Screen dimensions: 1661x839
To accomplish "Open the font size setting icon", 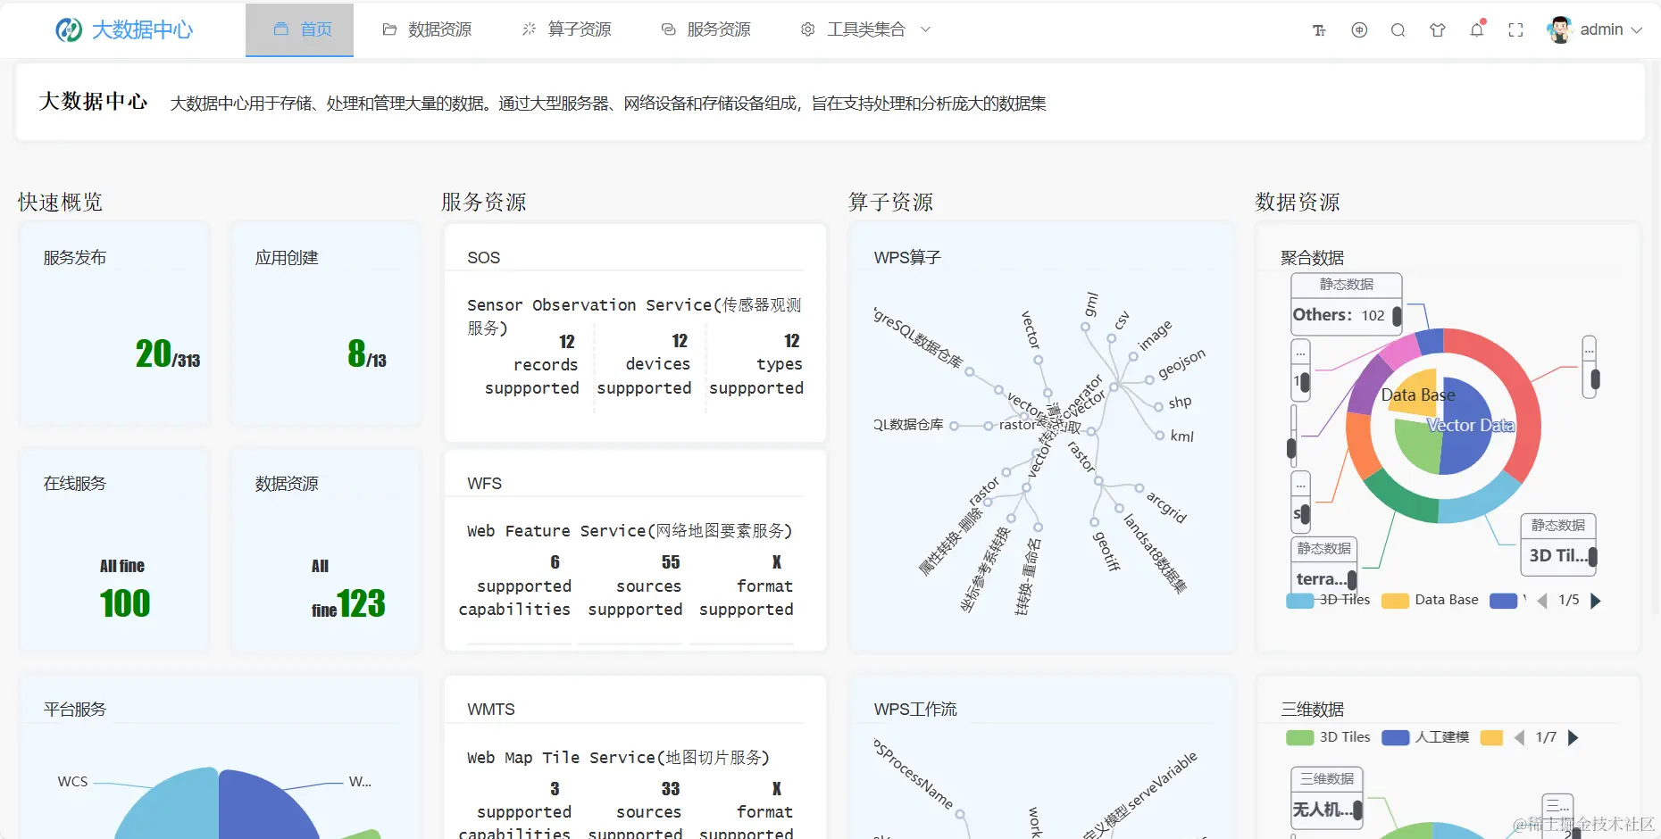I will (x=1319, y=30).
